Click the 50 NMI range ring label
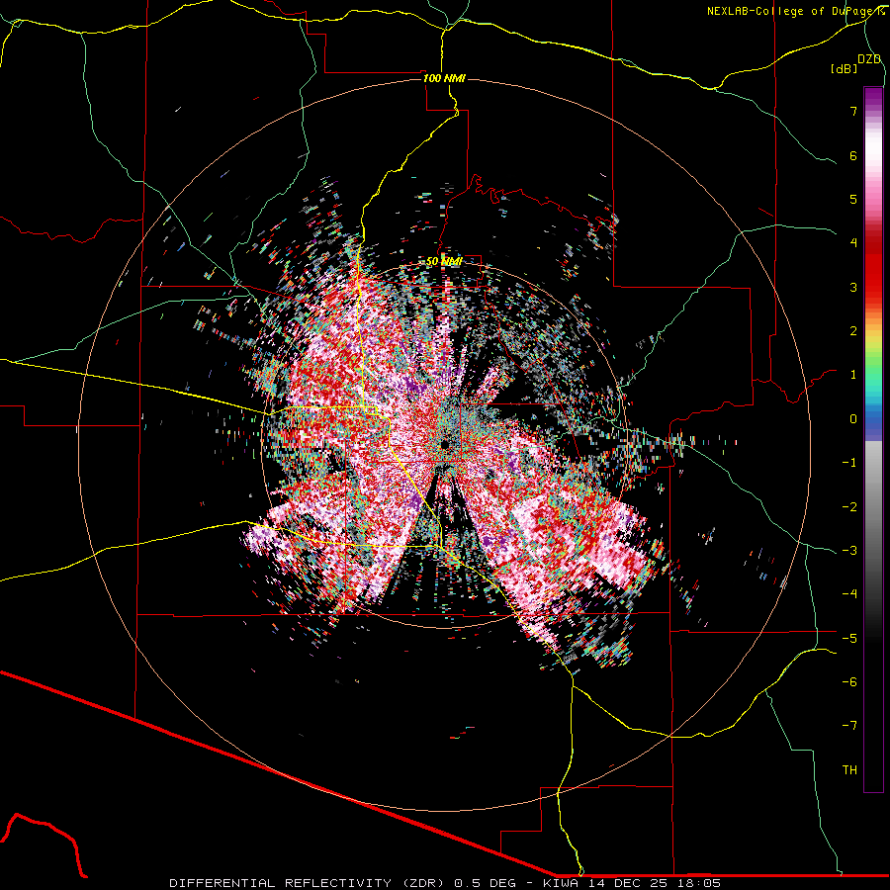The width and height of the screenshot is (890, 890). point(444,262)
